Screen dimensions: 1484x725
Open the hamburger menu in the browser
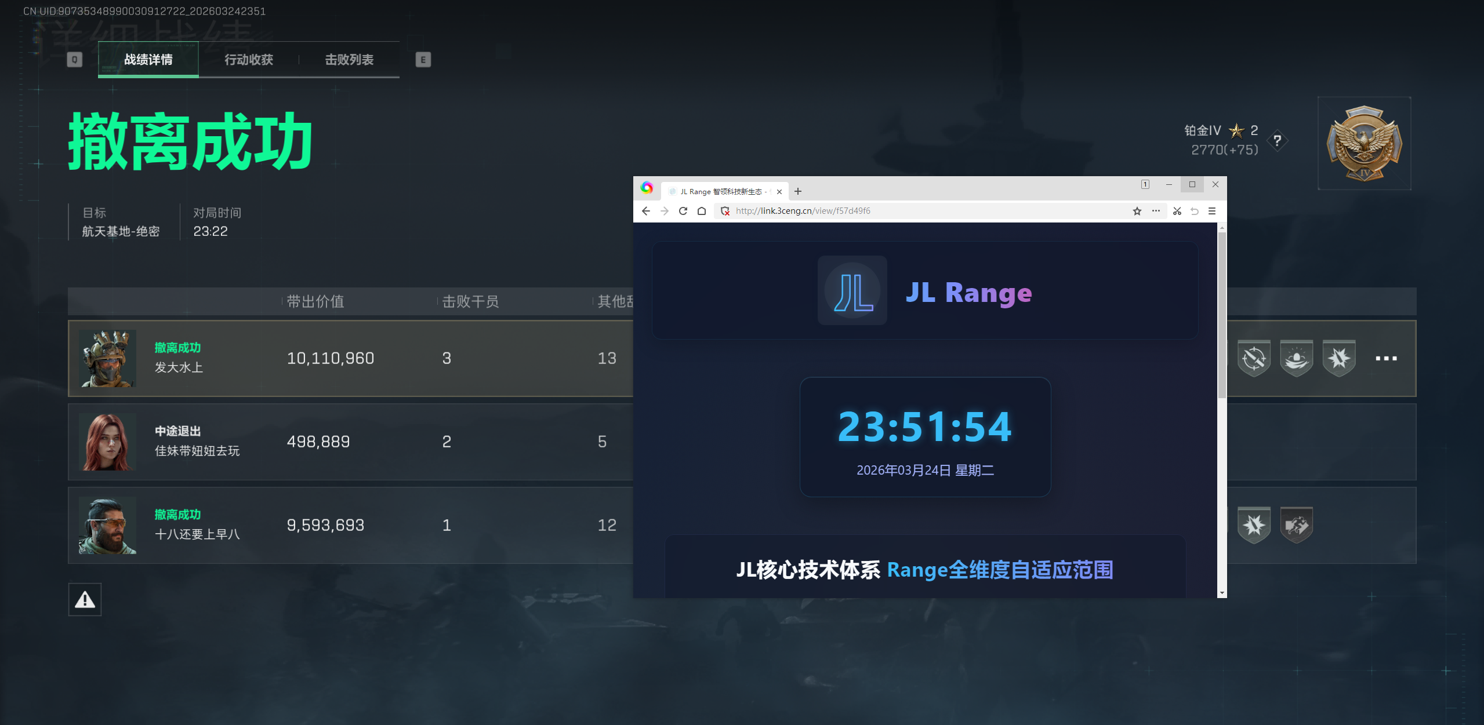[1212, 211]
